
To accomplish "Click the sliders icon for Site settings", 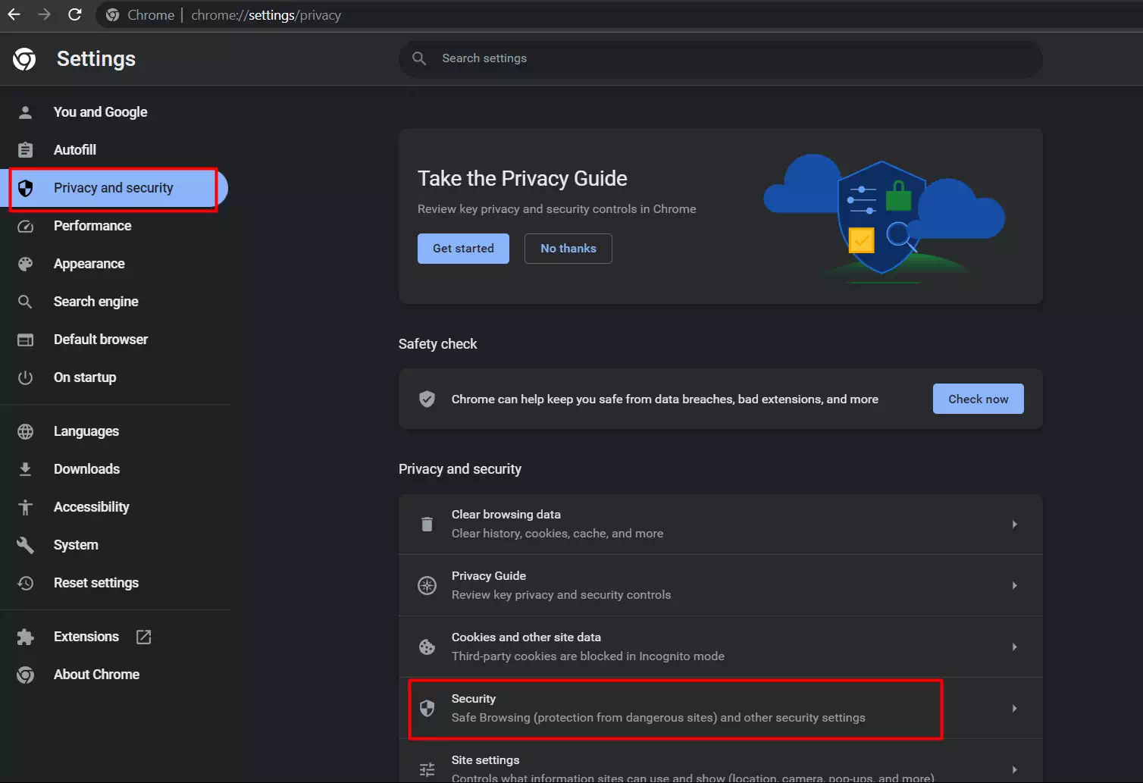I will 427,769.
